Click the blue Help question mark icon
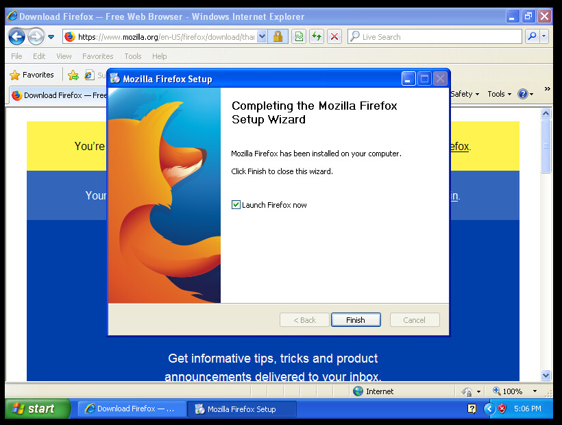This screenshot has height=425, width=562. (522, 94)
